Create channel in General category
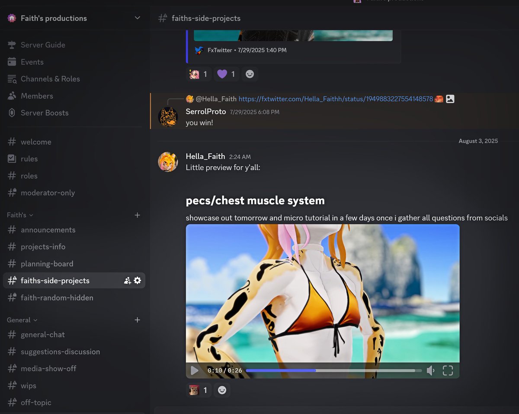 coord(137,320)
